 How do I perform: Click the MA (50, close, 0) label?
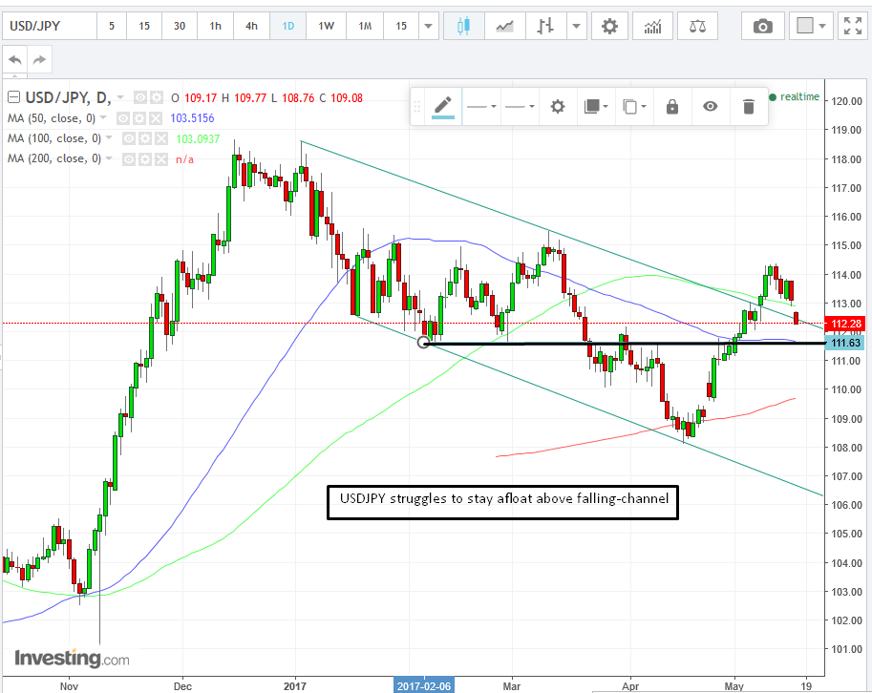52,117
